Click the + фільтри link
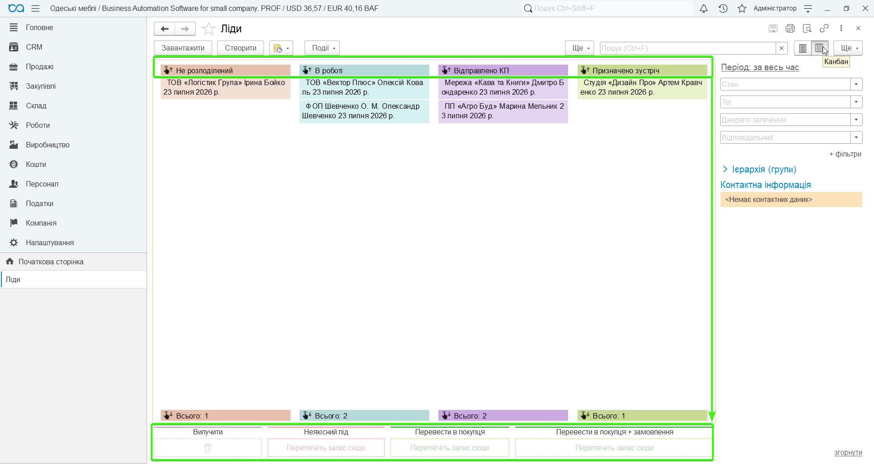 845,154
